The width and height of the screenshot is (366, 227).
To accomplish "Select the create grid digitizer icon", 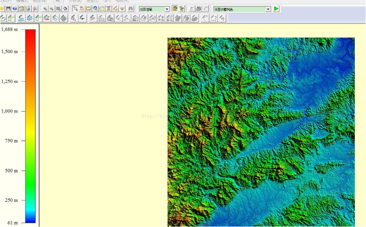I will coord(64,18).
